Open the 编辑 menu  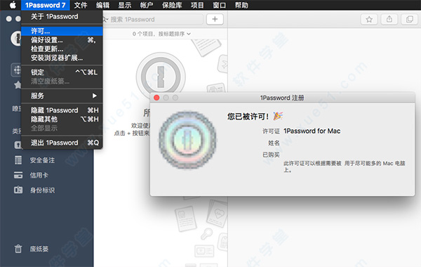102,5
